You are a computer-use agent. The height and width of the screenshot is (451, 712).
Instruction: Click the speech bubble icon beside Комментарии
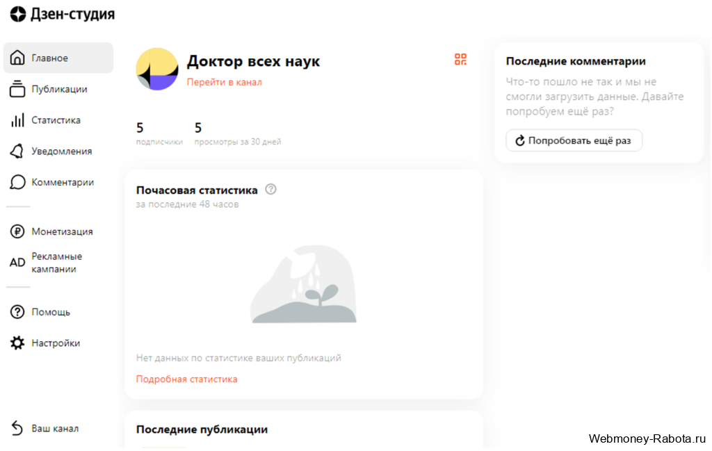[x=17, y=182]
